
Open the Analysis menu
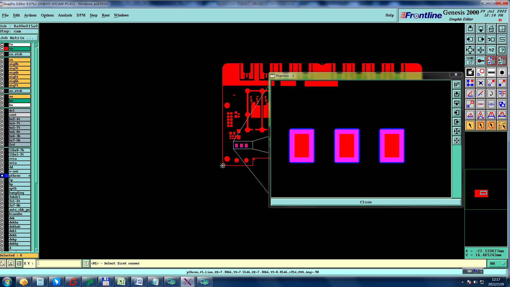pyautogui.click(x=65, y=15)
